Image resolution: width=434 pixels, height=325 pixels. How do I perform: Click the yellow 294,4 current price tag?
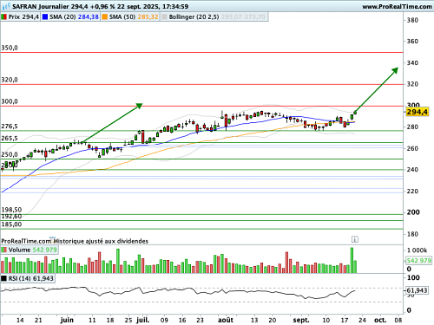pos(417,112)
